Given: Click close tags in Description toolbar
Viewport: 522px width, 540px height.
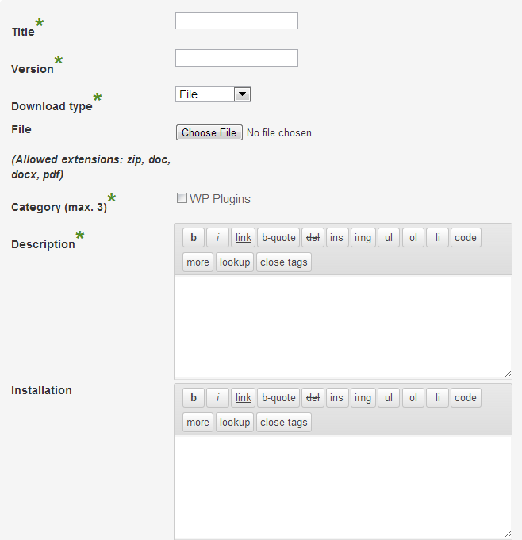Looking at the screenshot, I should point(283,262).
